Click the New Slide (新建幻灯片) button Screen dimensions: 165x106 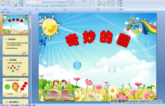point(16,4)
